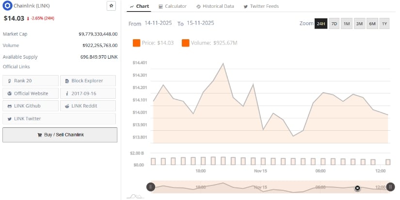Click the right range slider handle
Screen dimensions: 400x200
coord(389,187)
